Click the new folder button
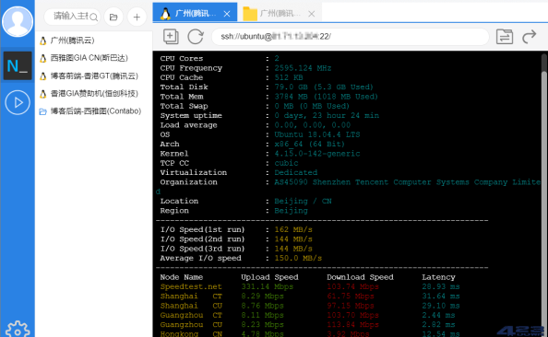This screenshot has width=548, height=337. click(x=113, y=17)
